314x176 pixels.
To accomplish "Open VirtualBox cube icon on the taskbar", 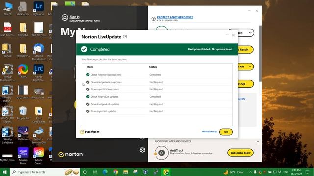I will [146, 172].
